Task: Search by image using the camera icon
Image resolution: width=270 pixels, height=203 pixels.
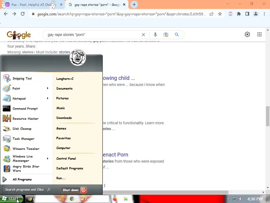Action: [x=166, y=35]
